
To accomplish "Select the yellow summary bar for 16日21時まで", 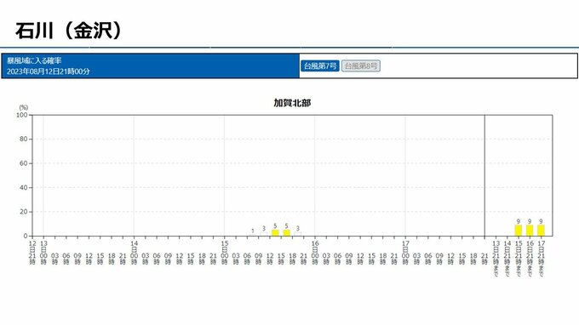I will click(x=530, y=231).
